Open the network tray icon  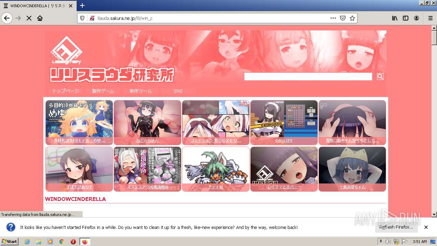(x=396, y=242)
